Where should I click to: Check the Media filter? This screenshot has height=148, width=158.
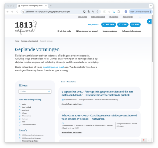20,104
